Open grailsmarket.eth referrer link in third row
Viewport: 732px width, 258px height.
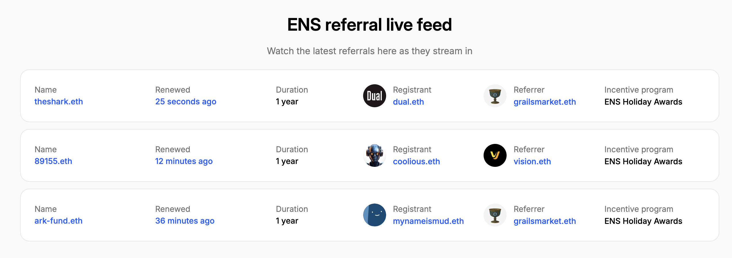click(545, 221)
